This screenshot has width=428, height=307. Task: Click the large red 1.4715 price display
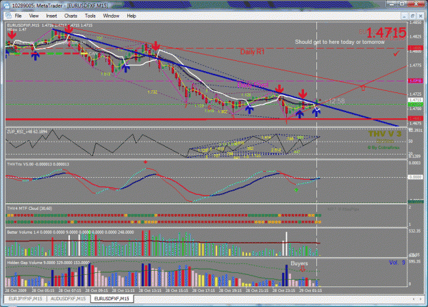click(386, 33)
